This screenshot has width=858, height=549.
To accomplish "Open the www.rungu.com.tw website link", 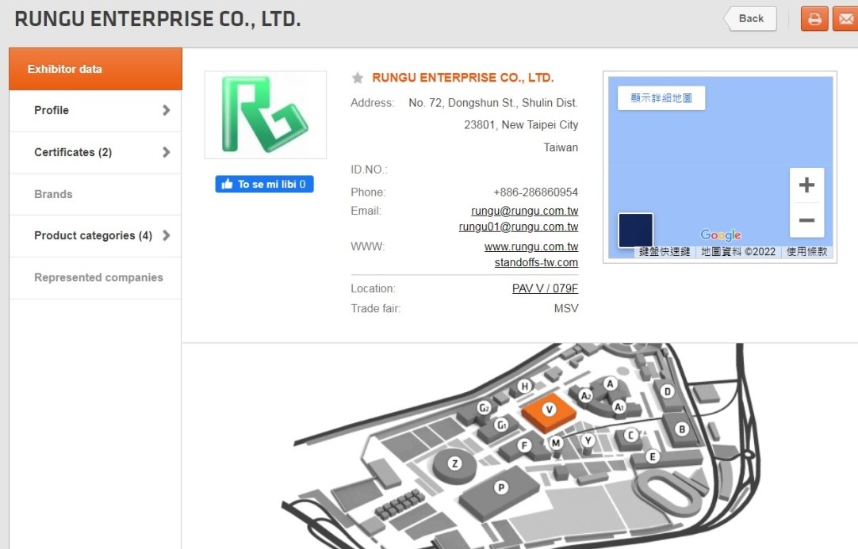I will click(x=531, y=246).
